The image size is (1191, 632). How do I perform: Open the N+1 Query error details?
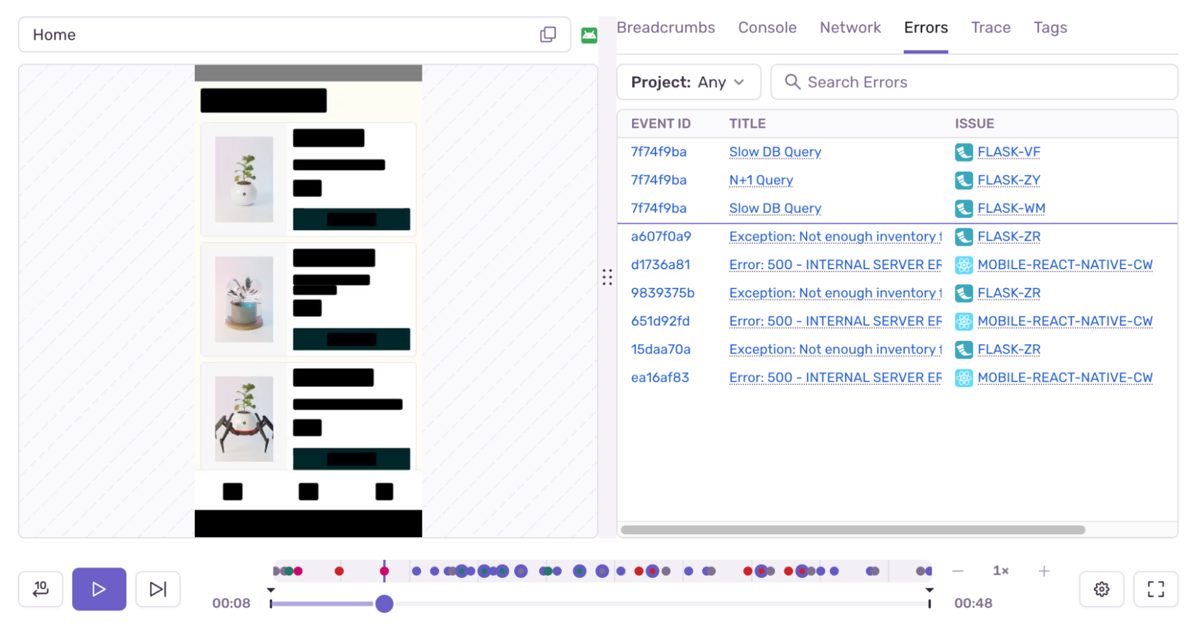coord(761,180)
